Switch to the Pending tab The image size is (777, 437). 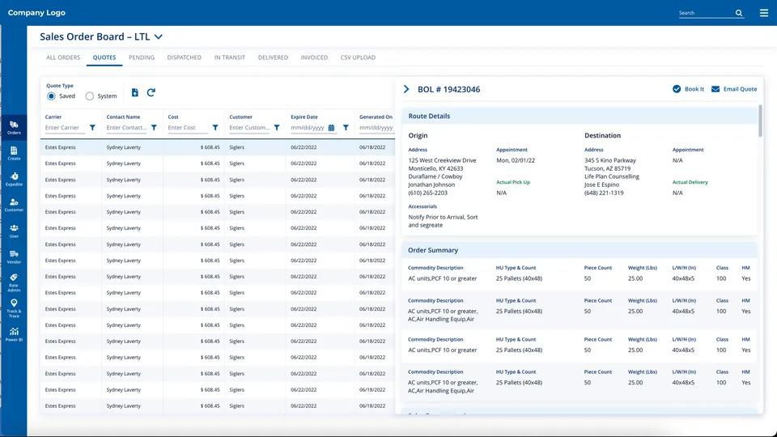[x=142, y=57]
